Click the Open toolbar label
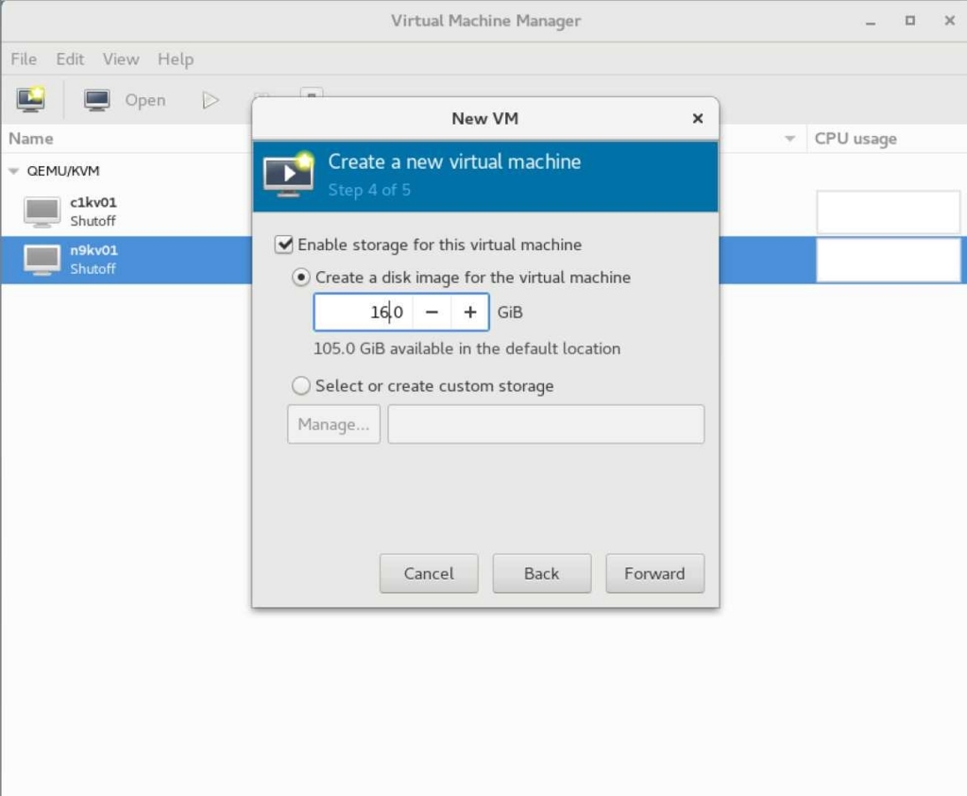 coord(145,100)
